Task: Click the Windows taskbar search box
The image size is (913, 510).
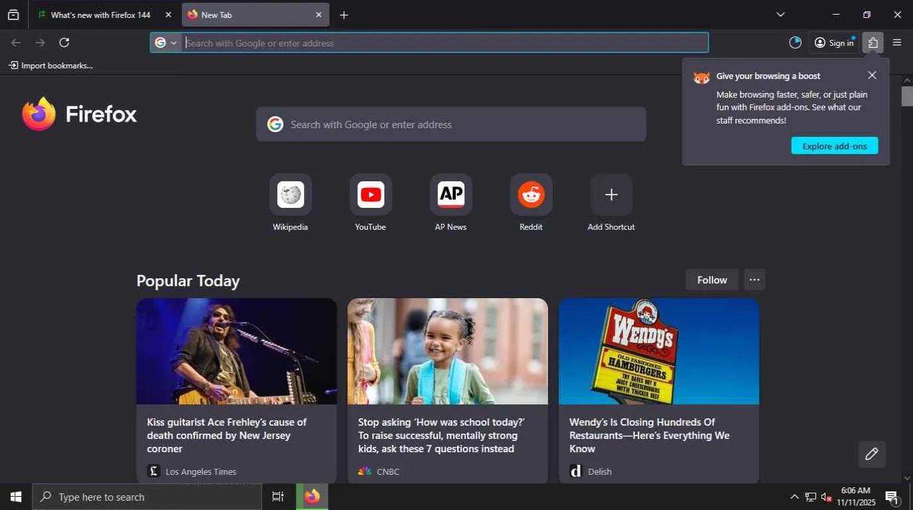Action: pos(147,497)
